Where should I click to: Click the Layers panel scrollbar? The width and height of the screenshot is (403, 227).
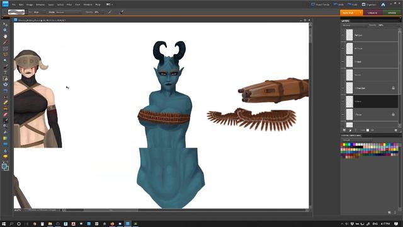tap(399, 78)
